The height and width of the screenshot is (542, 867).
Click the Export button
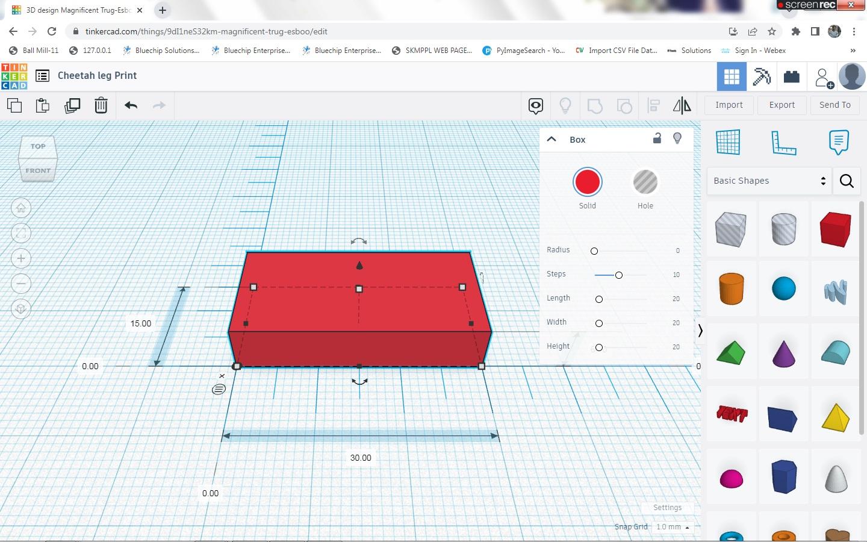(x=782, y=105)
